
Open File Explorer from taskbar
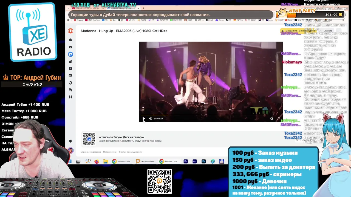[x=106, y=161]
